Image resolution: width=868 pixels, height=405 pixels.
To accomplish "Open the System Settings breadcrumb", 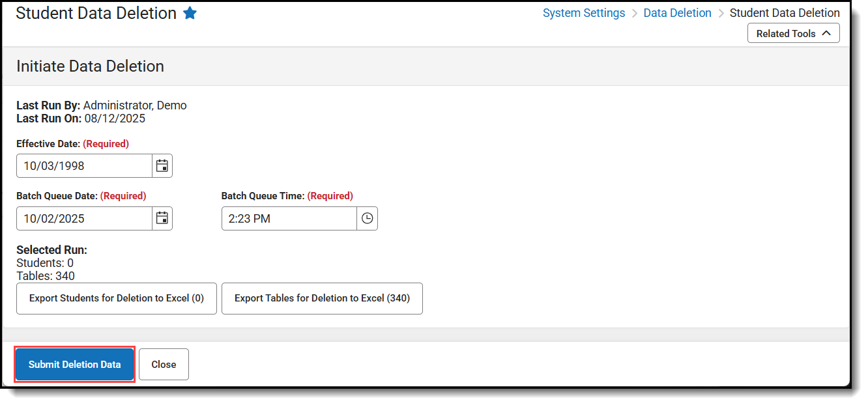I will coord(583,12).
